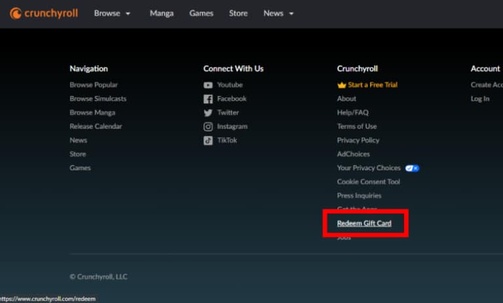
Task: Click the Log In link under Account
Action: pyautogui.click(x=480, y=98)
